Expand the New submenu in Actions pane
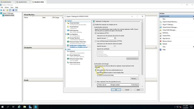 (x=193, y=19)
